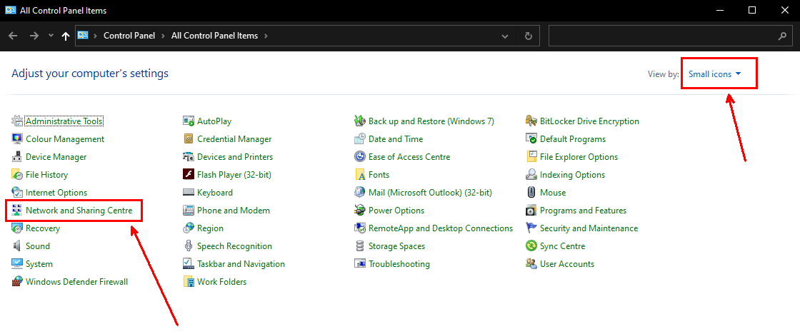
Task: Open the Taskbar and Navigation icon
Action: 189,264
